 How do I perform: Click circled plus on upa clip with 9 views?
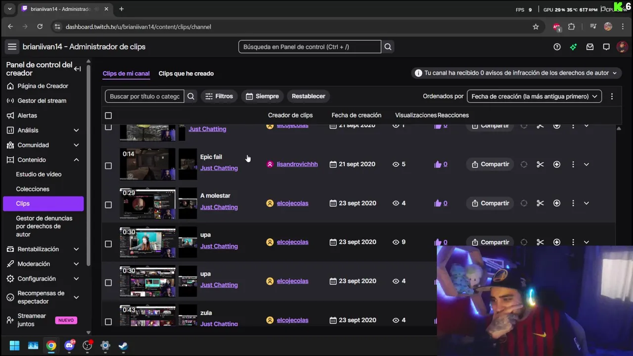[556, 242]
